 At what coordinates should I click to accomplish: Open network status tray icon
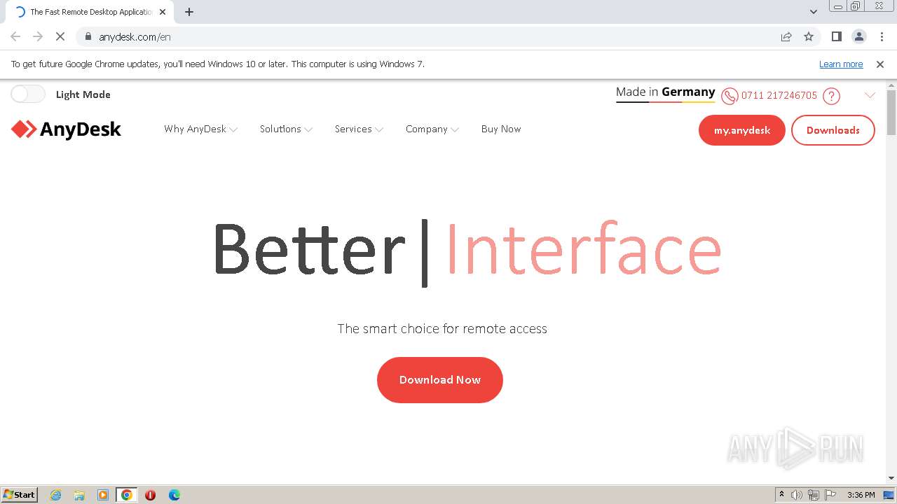814,495
